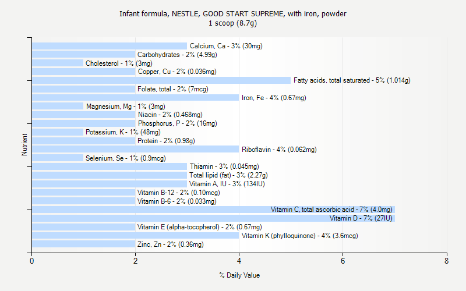Select the Riboflavin 4% label
Image resolution: width=466 pixels, height=291 pixels.
tap(279, 150)
